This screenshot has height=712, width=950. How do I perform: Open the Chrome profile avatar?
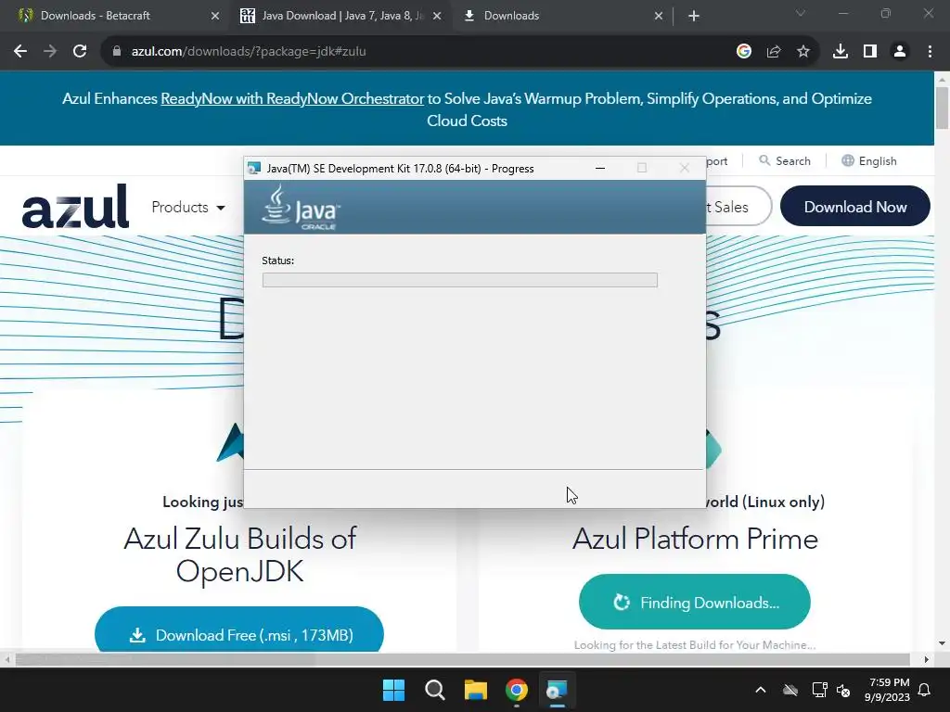pos(900,52)
